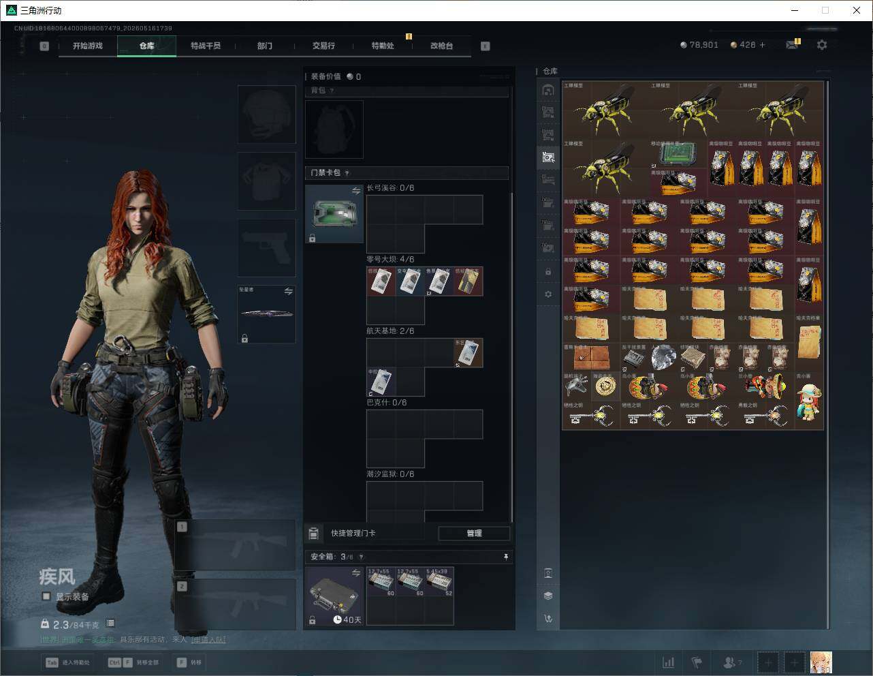Click the helmet equipment slot
Screen dimensions: 873x676
[266, 114]
